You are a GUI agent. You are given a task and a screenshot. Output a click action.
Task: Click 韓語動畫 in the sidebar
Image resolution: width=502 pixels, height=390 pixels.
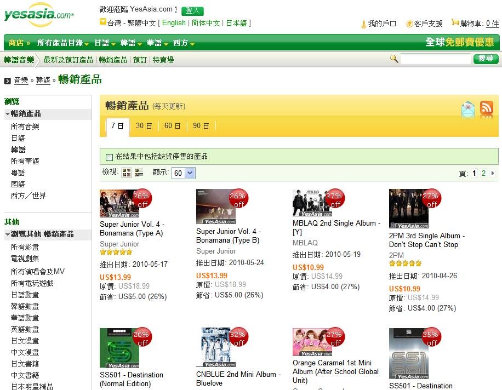(25, 307)
